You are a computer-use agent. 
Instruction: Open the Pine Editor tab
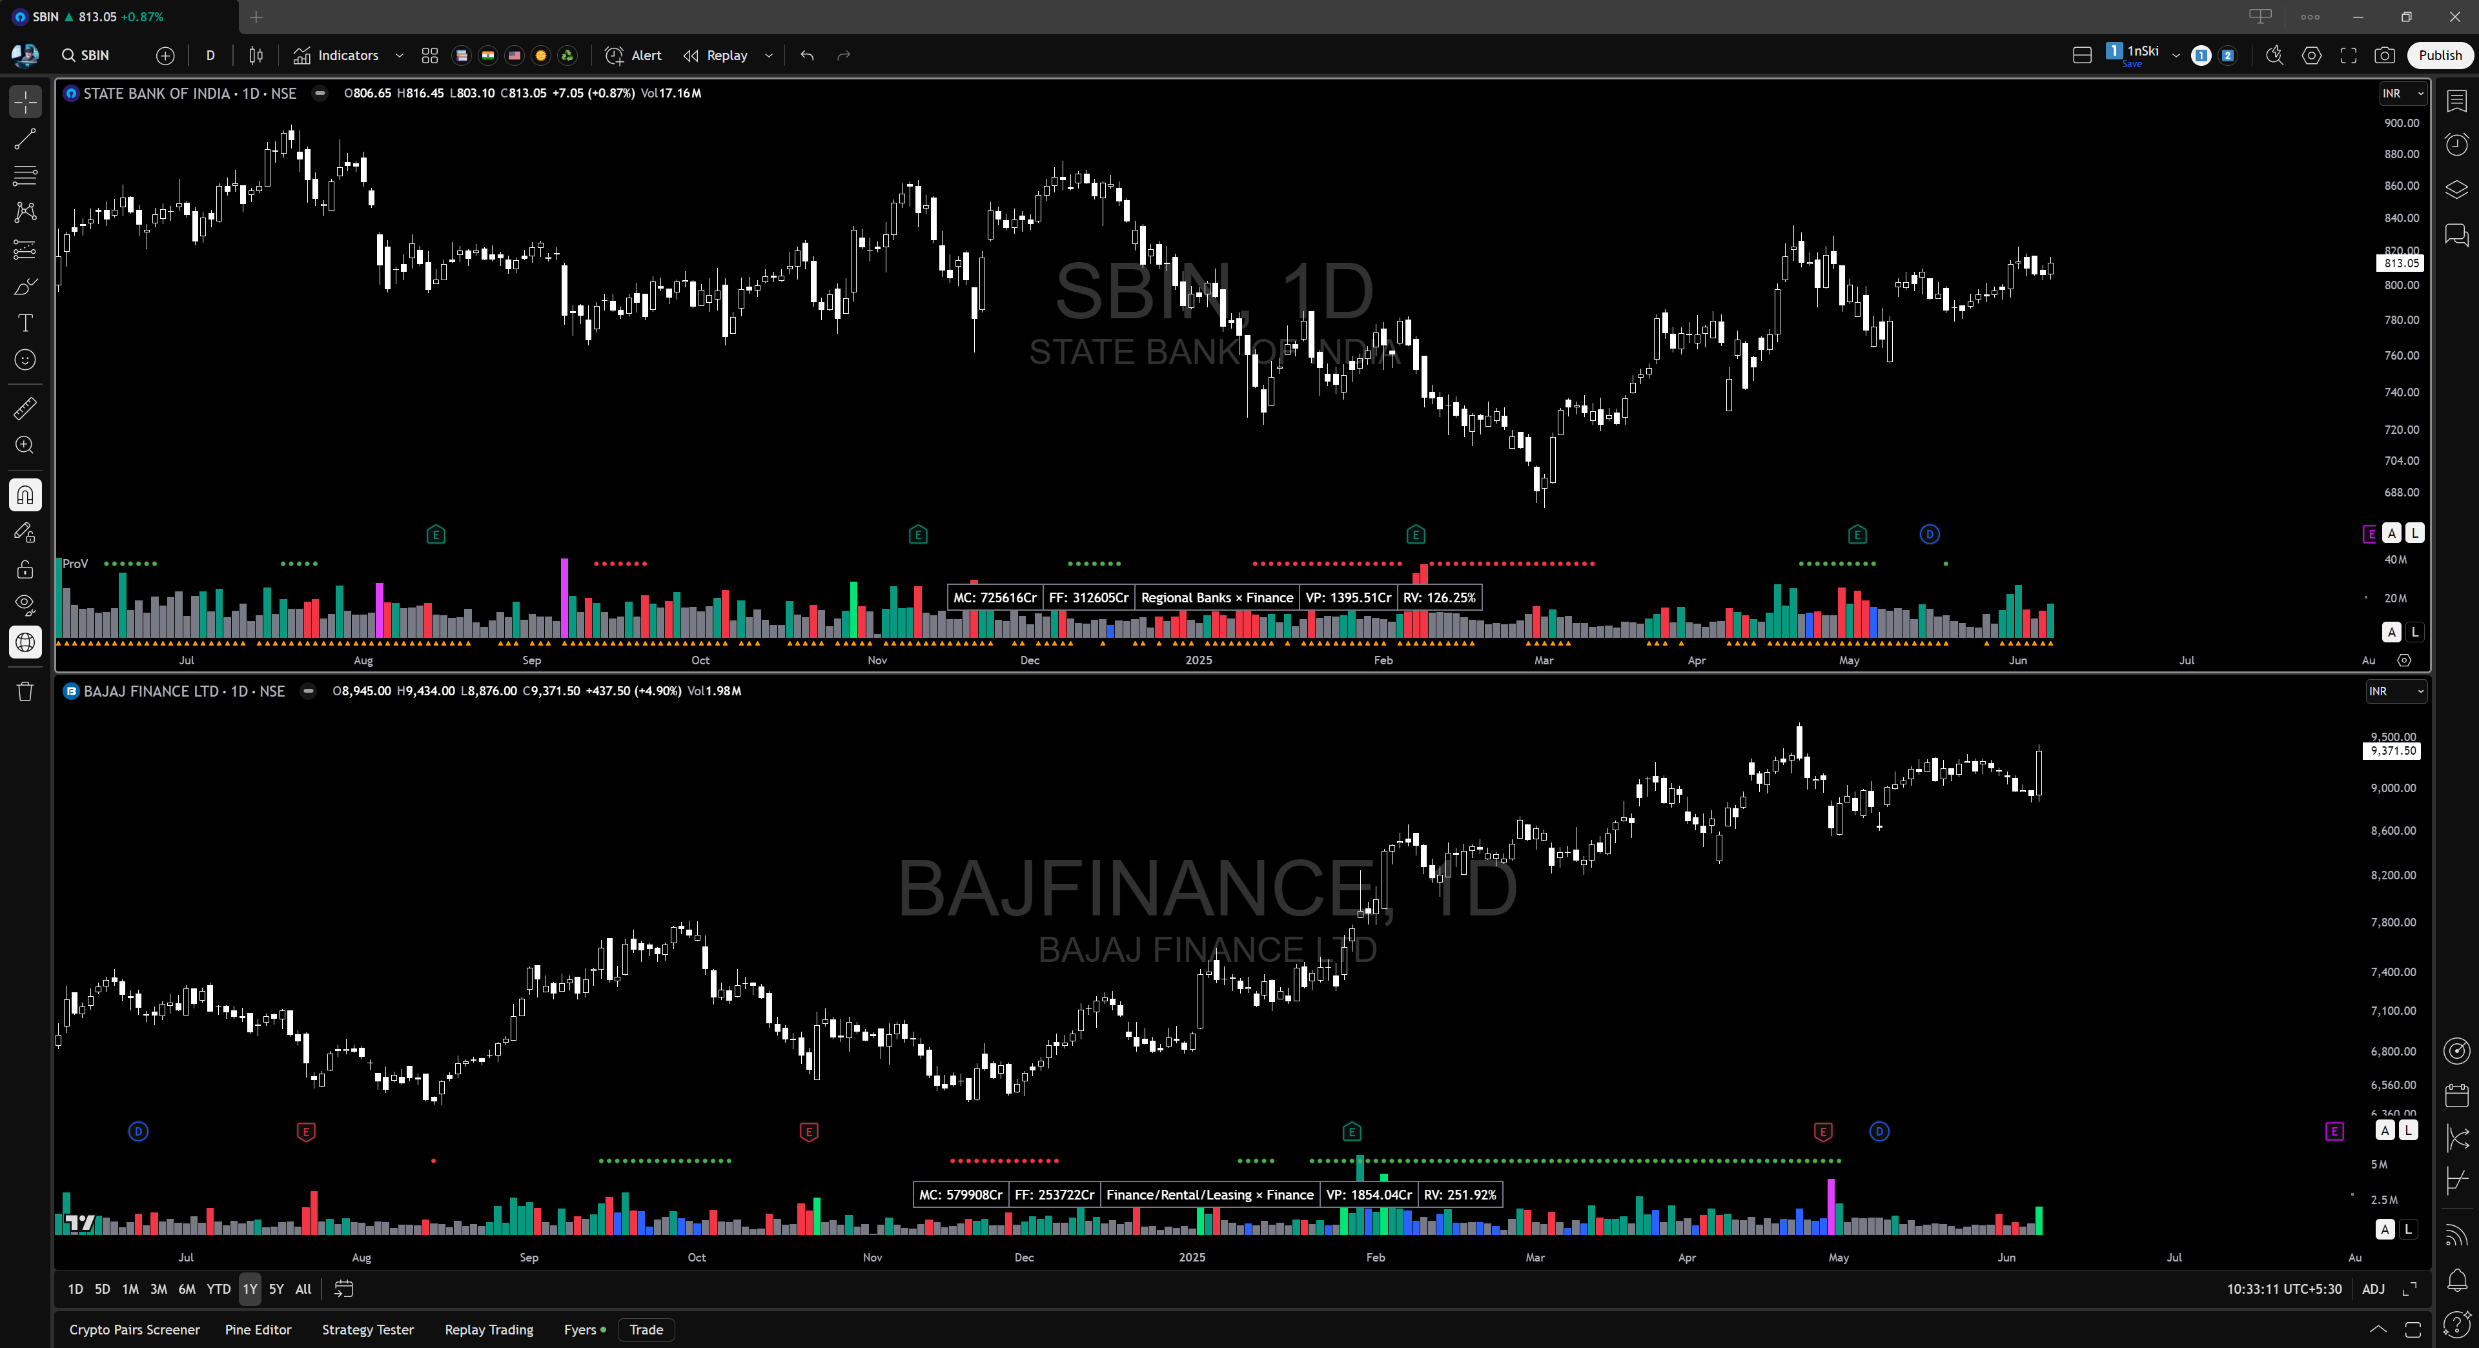point(258,1330)
